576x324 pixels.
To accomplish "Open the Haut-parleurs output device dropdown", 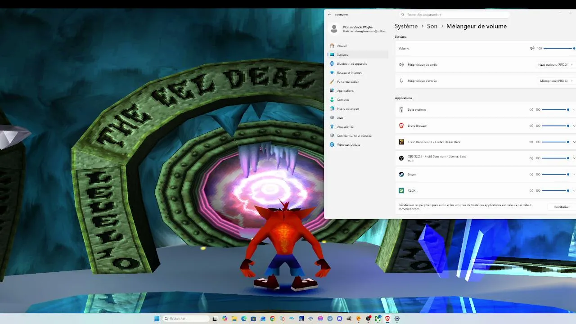I will point(556,64).
